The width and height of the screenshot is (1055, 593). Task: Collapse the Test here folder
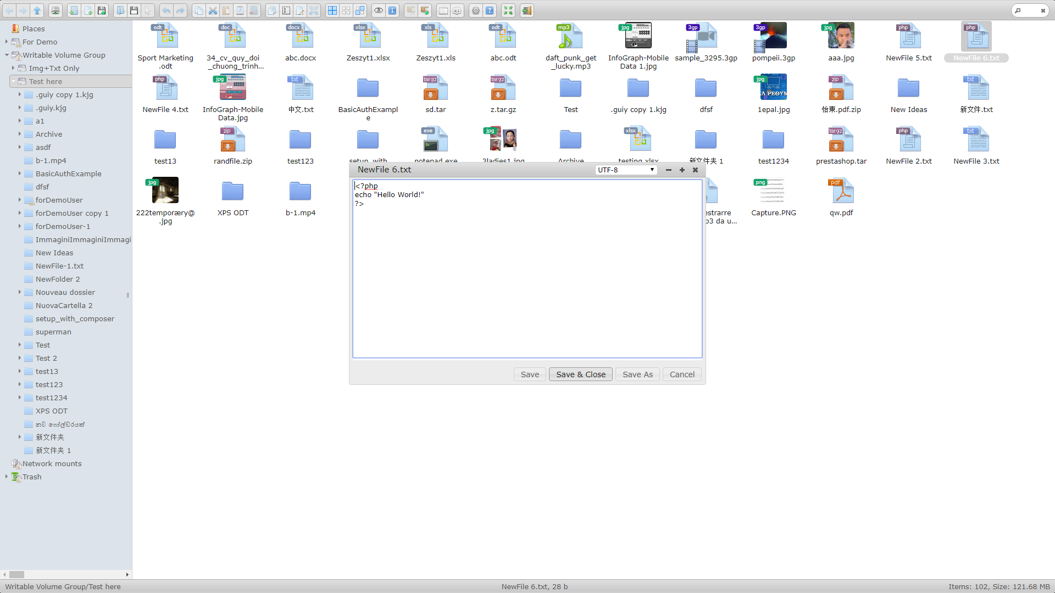tap(13, 81)
